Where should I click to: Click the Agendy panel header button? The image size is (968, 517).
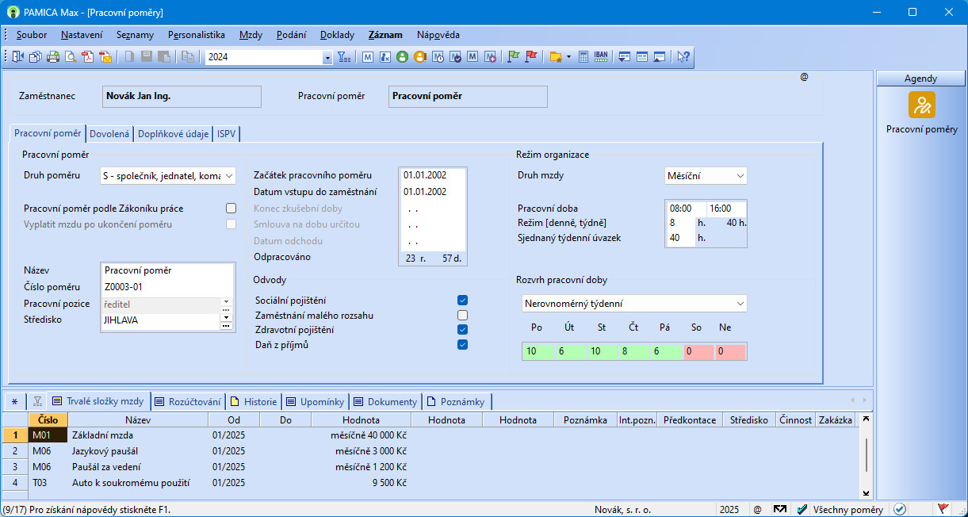pyautogui.click(x=920, y=79)
